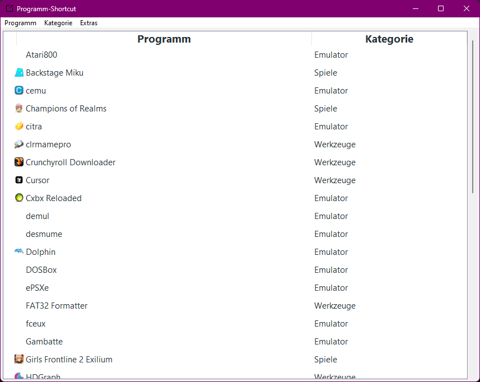
Task: Click the green Cxbx Reloaded icon
Action: click(19, 198)
